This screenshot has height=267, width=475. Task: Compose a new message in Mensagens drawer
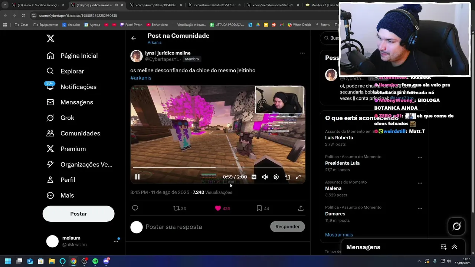[x=443, y=247]
